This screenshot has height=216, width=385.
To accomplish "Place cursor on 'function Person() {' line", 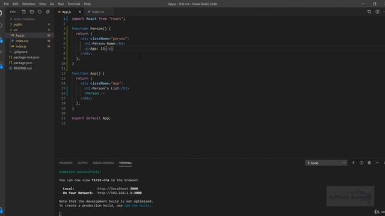I will (x=91, y=29).
